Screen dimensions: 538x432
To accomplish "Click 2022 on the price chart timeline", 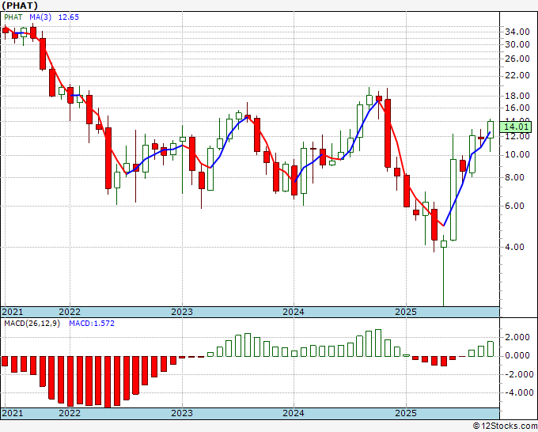I will tap(70, 312).
